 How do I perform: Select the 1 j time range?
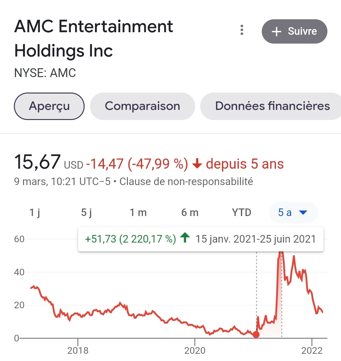pyautogui.click(x=35, y=213)
